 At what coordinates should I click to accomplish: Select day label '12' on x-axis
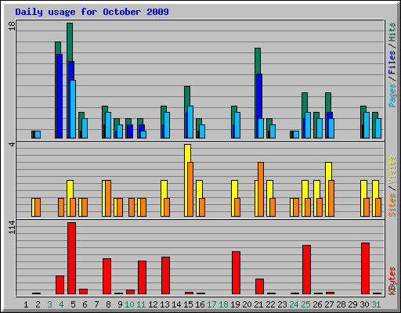coord(153,304)
